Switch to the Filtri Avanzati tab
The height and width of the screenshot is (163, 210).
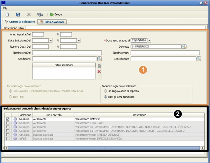pos(53,22)
